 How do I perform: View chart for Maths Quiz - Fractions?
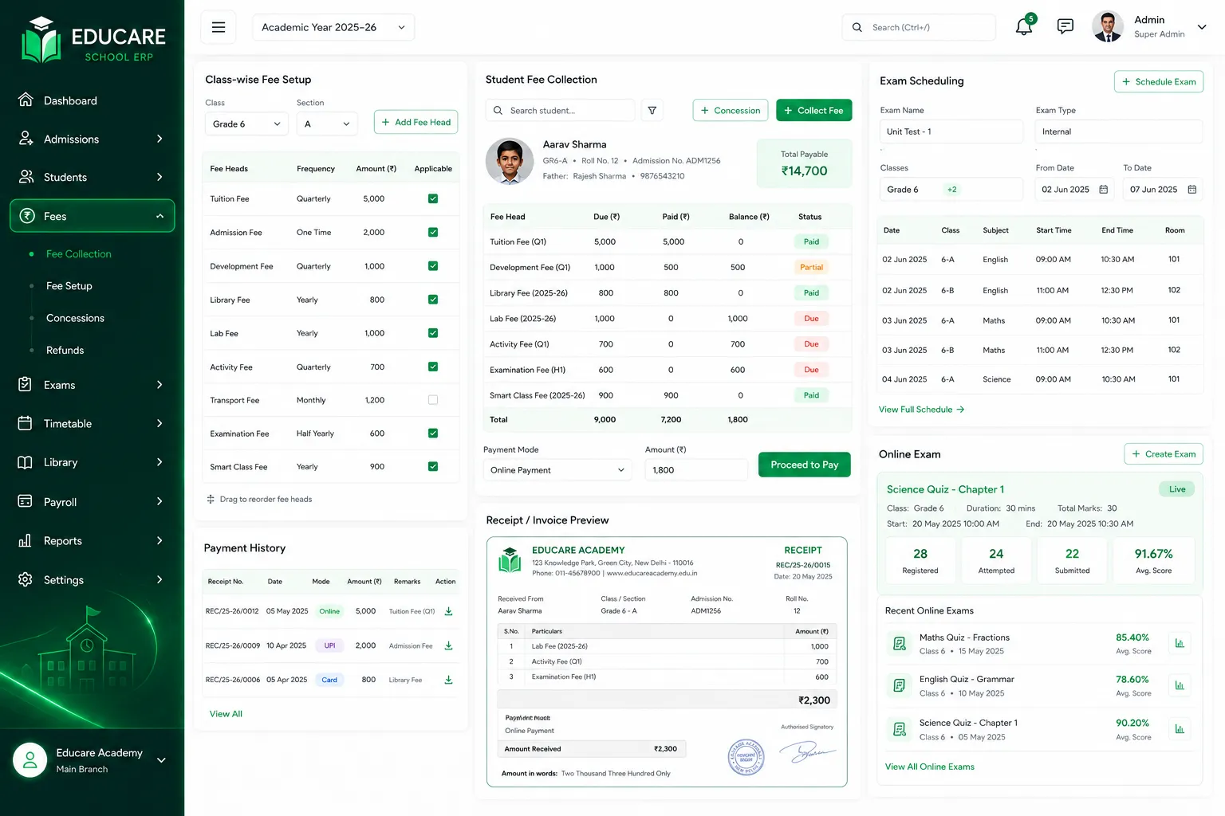(1180, 643)
